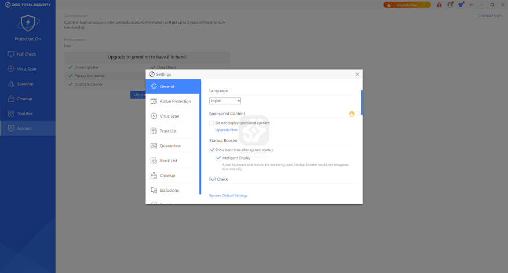Click the login link
This screenshot has height=273, width=508.
click(498, 16)
